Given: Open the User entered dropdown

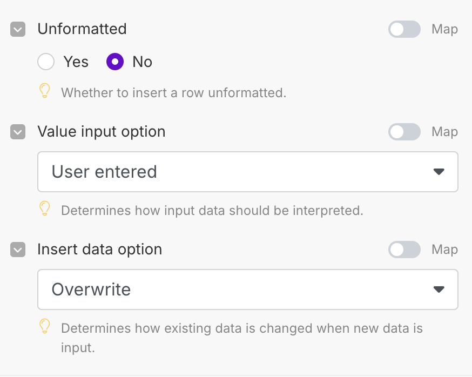Looking at the screenshot, I should (x=247, y=172).
